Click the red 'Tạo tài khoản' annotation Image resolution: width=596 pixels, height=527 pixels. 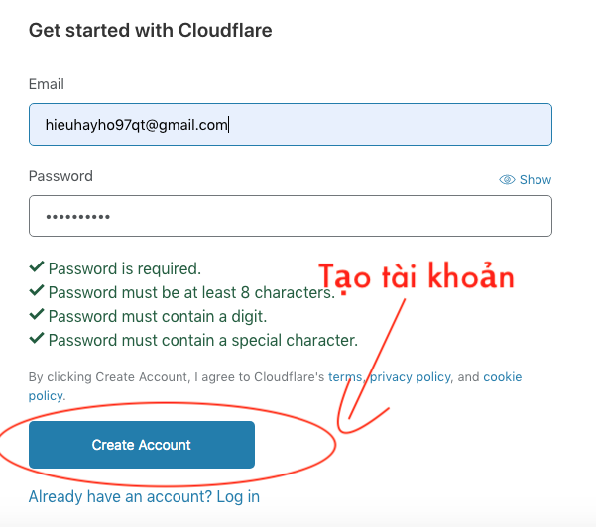416,278
